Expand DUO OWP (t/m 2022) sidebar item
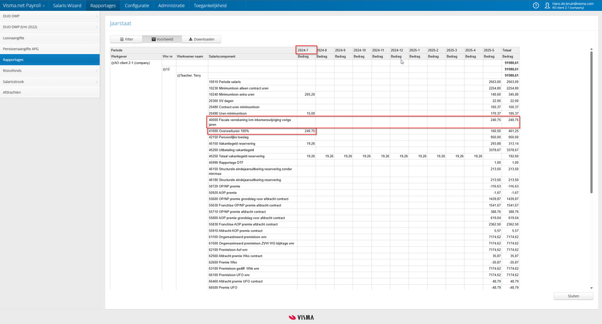 click(x=50, y=27)
